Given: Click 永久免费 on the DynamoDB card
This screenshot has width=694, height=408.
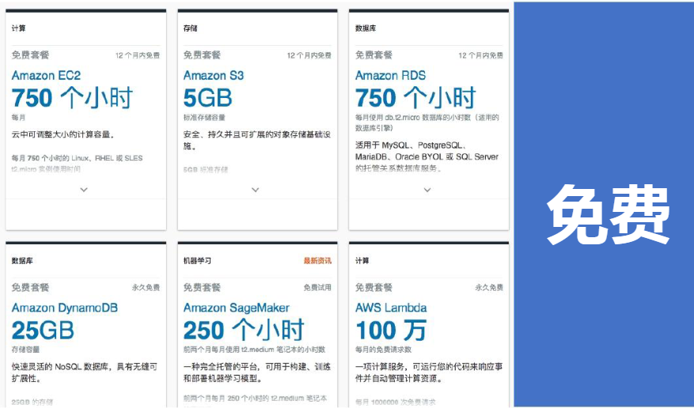Looking at the screenshot, I should tap(146, 288).
